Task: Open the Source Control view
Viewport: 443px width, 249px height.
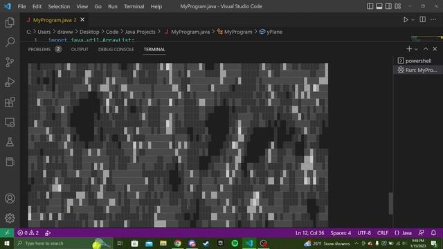Action: pyautogui.click(x=10, y=62)
